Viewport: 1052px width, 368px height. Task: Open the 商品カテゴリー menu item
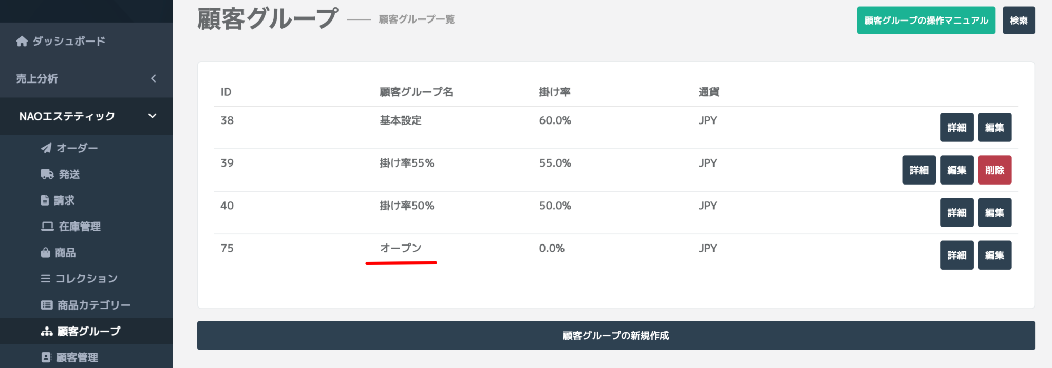point(93,305)
